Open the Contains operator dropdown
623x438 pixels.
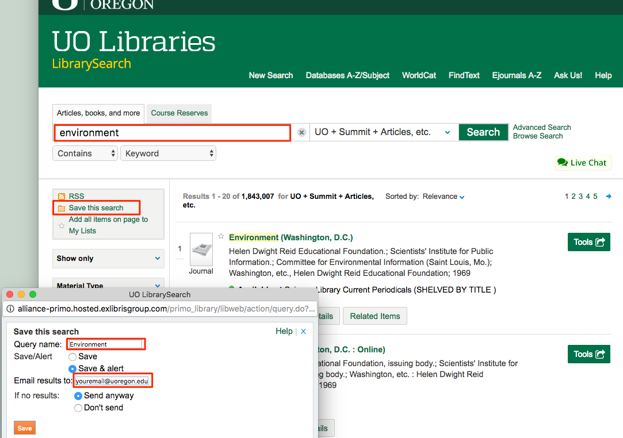(85, 153)
